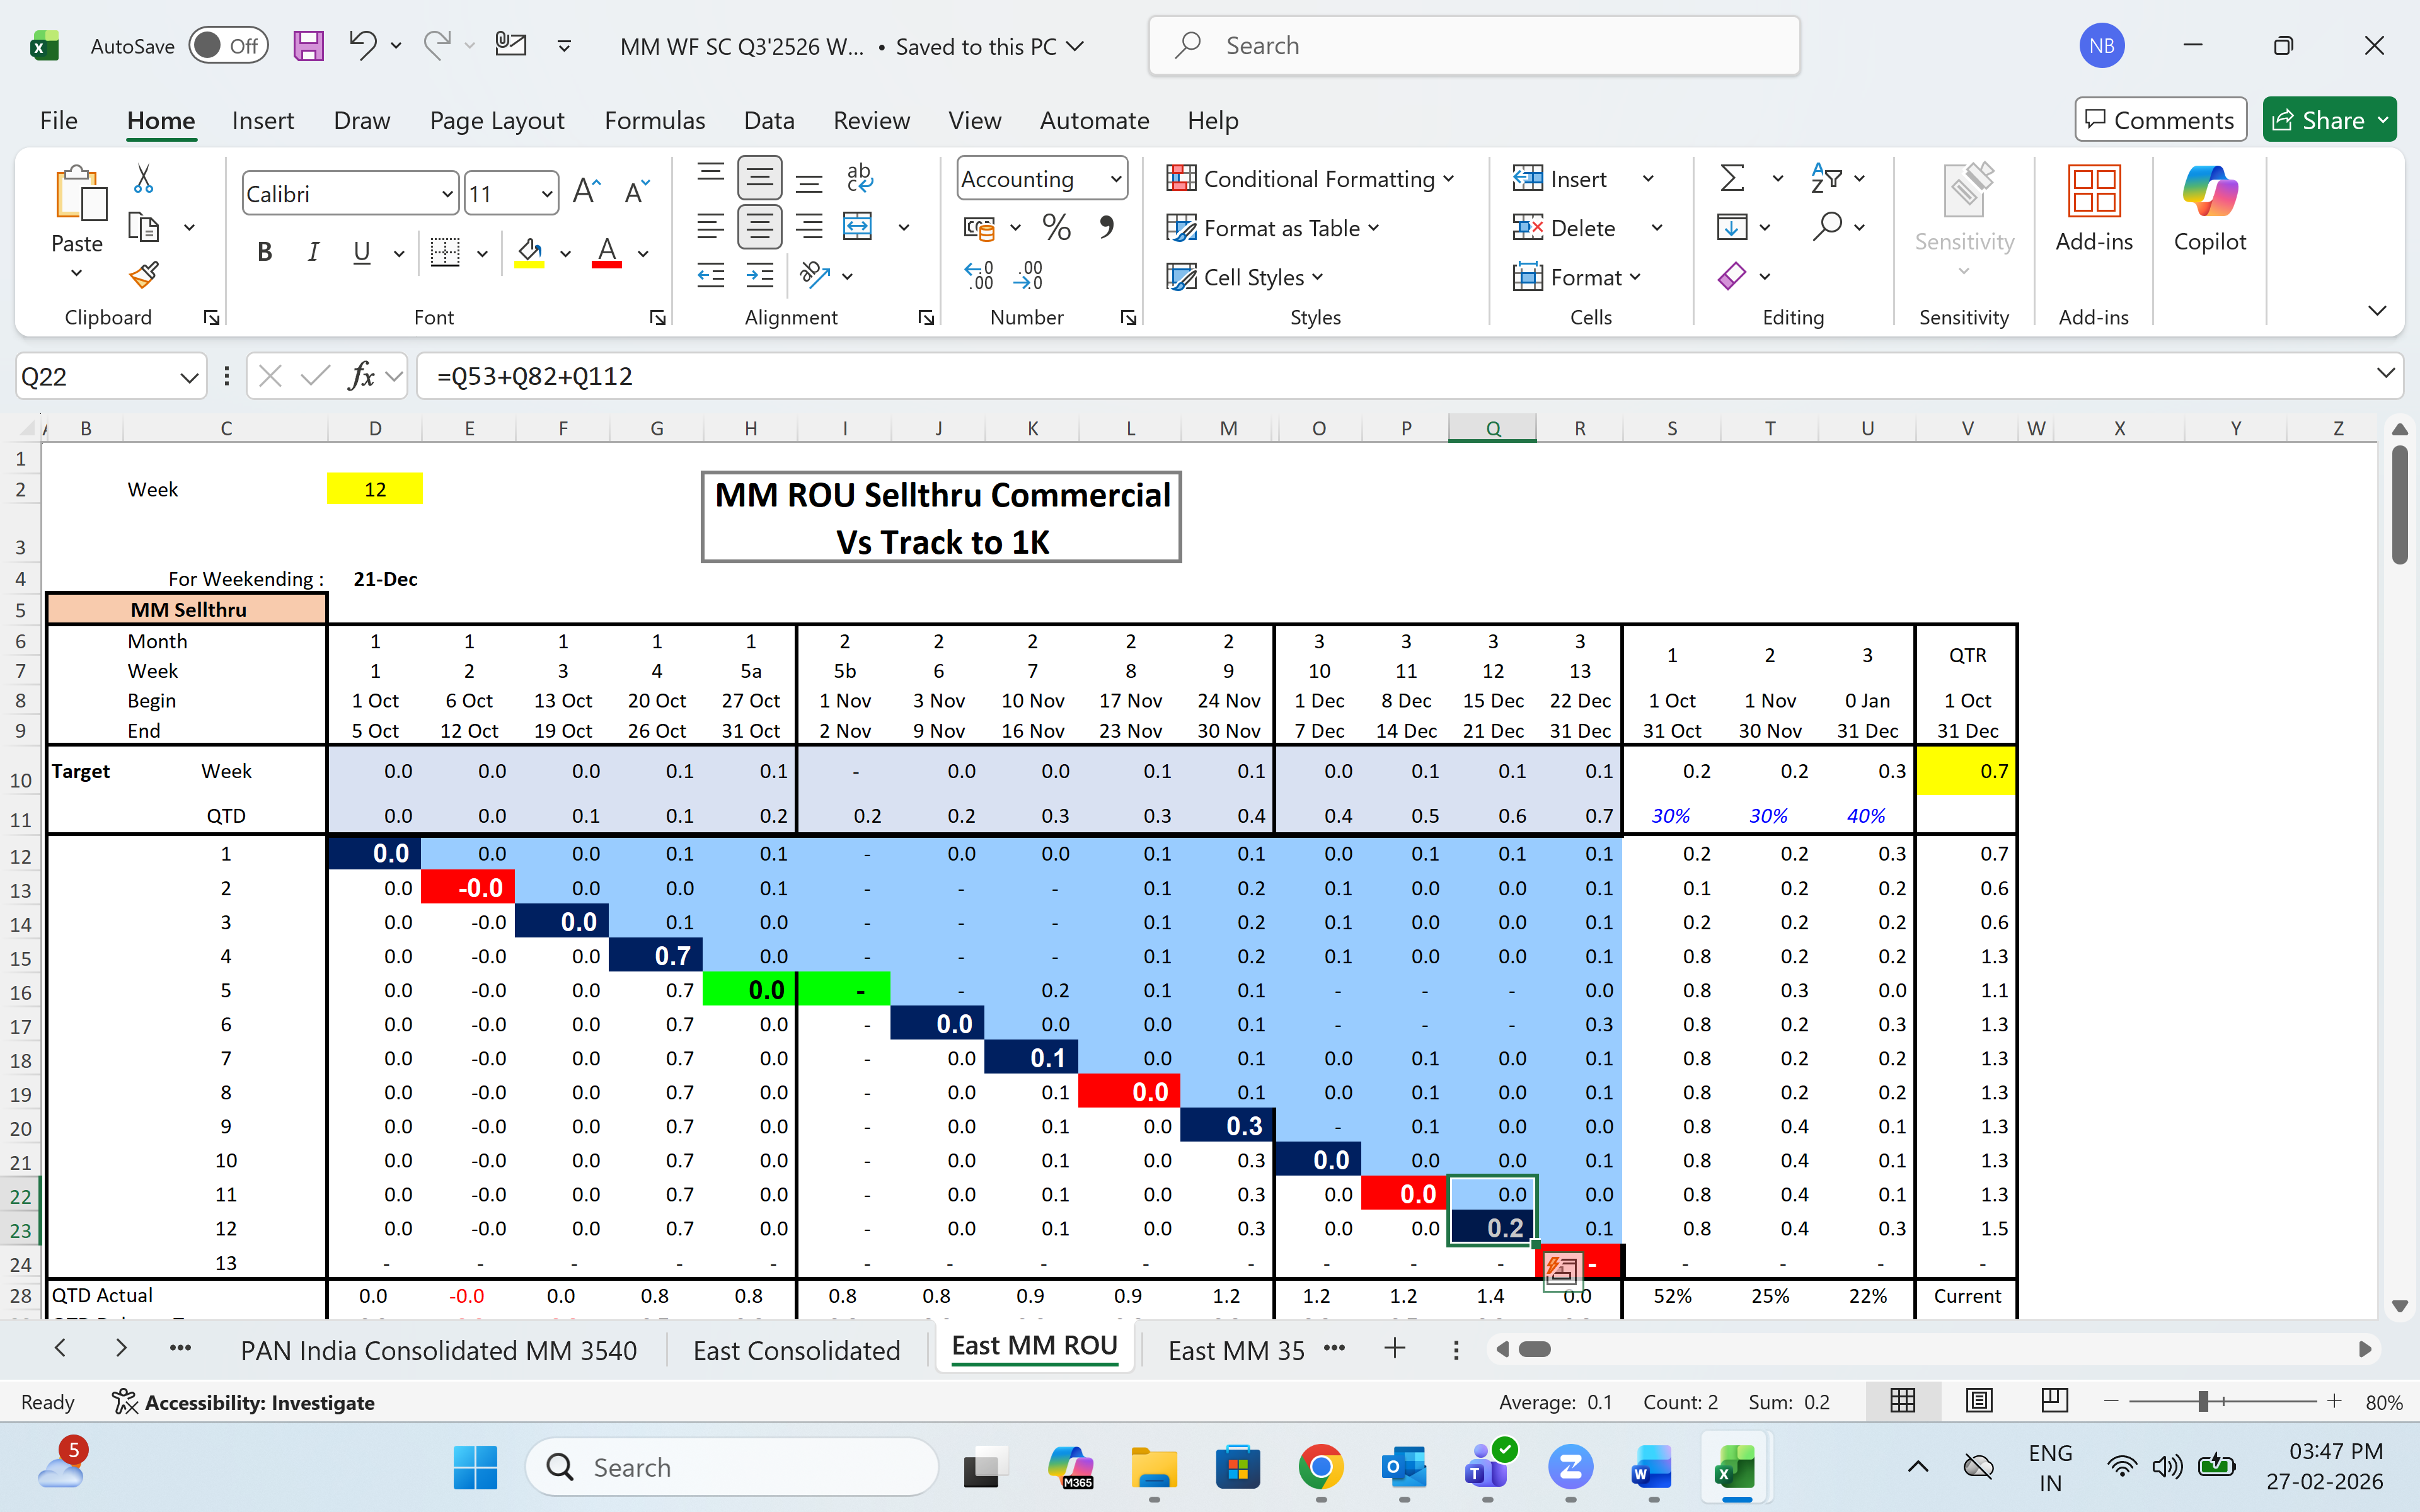
Task: Switch to East Consolidated sheet tab
Action: [x=796, y=1350]
